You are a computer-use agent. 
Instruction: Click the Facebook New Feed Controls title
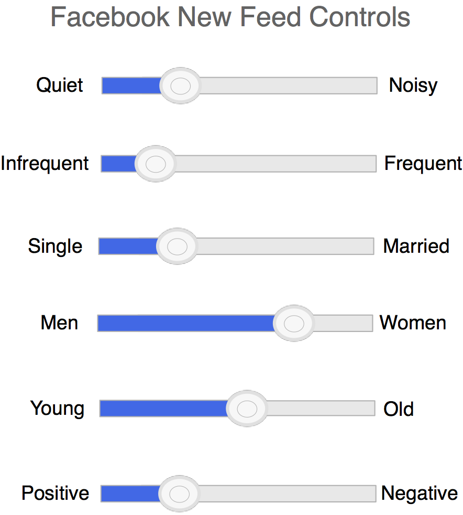230,17
